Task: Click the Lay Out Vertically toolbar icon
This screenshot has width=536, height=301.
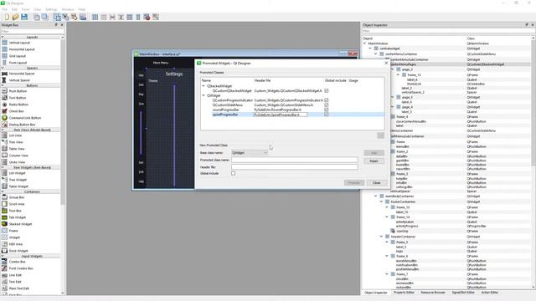Action: 104,17
